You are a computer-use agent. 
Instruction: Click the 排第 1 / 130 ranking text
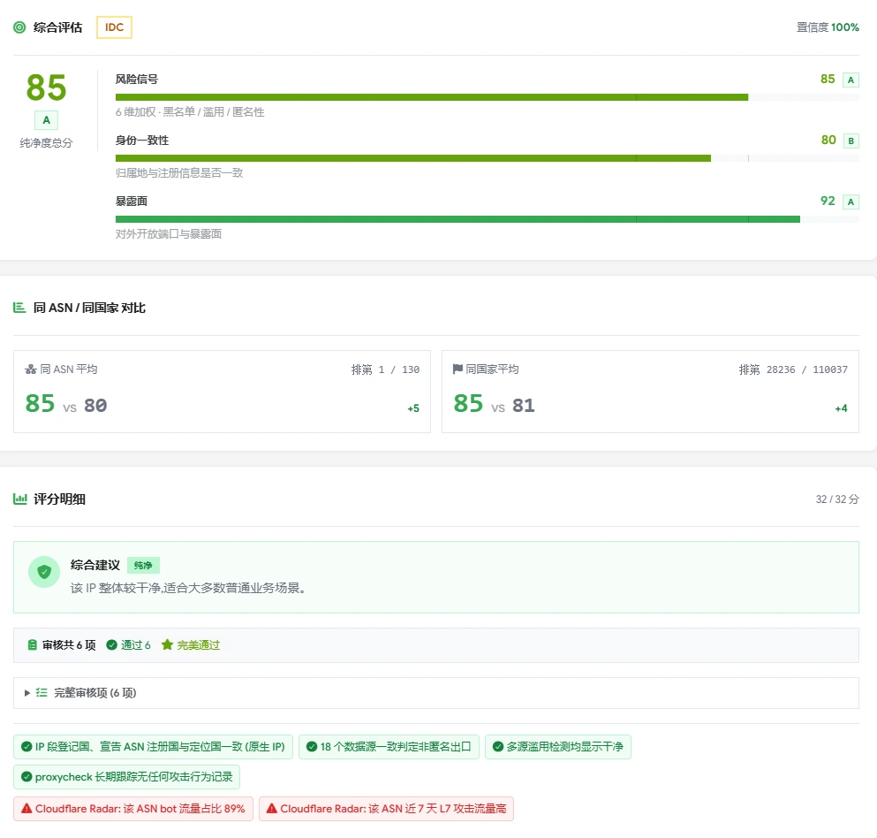(385, 369)
